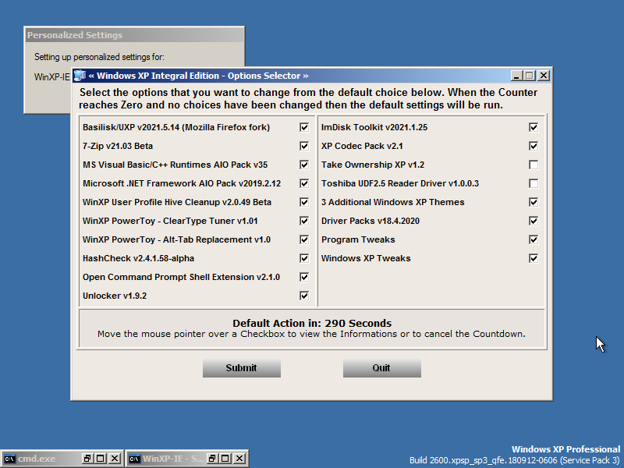624x468 pixels.
Task: Toggle ImDisk Toolkit v2021.1.25 checkbox
Action: click(534, 127)
